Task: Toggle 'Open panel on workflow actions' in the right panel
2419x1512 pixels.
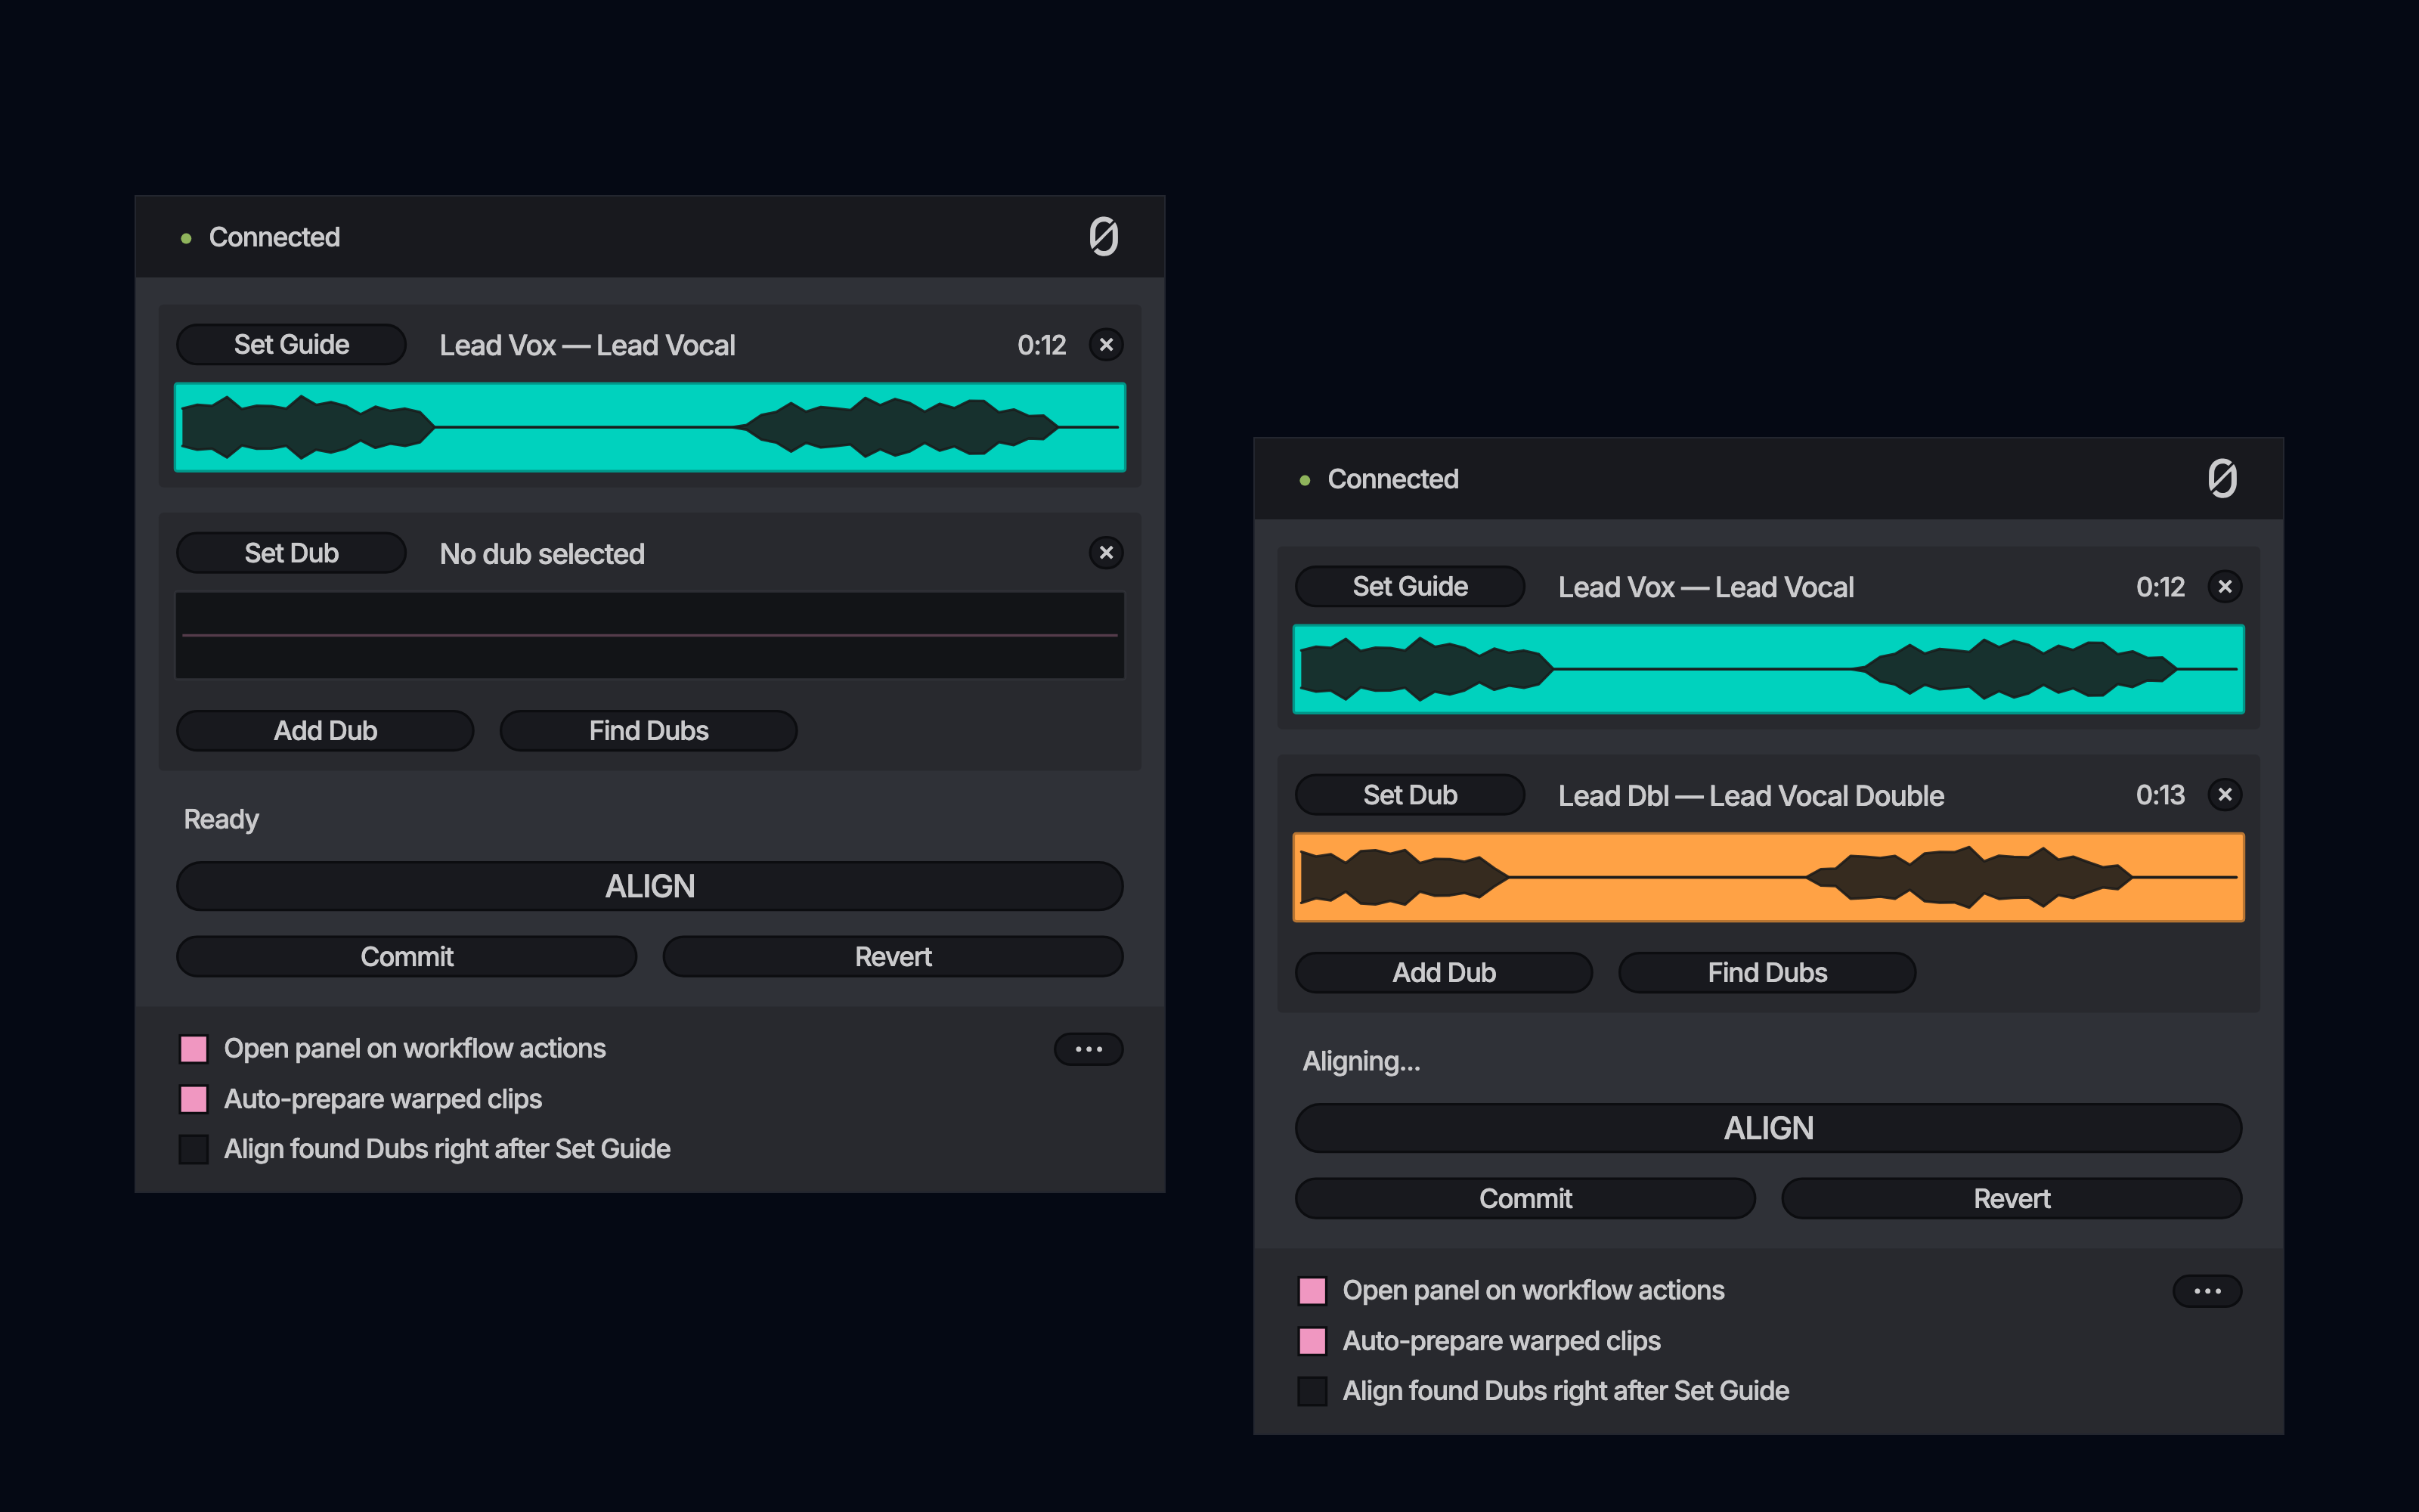Action: point(1312,1291)
